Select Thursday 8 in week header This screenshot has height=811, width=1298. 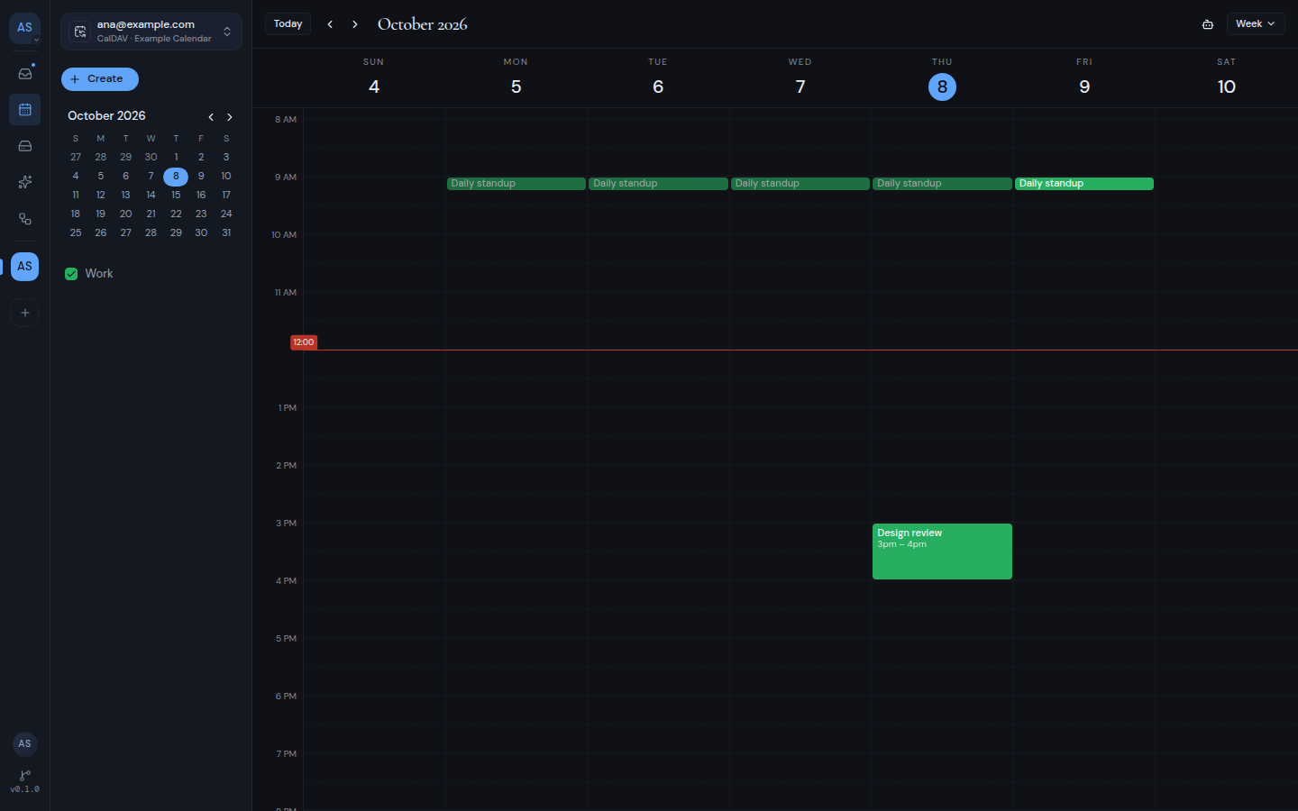coord(942,87)
